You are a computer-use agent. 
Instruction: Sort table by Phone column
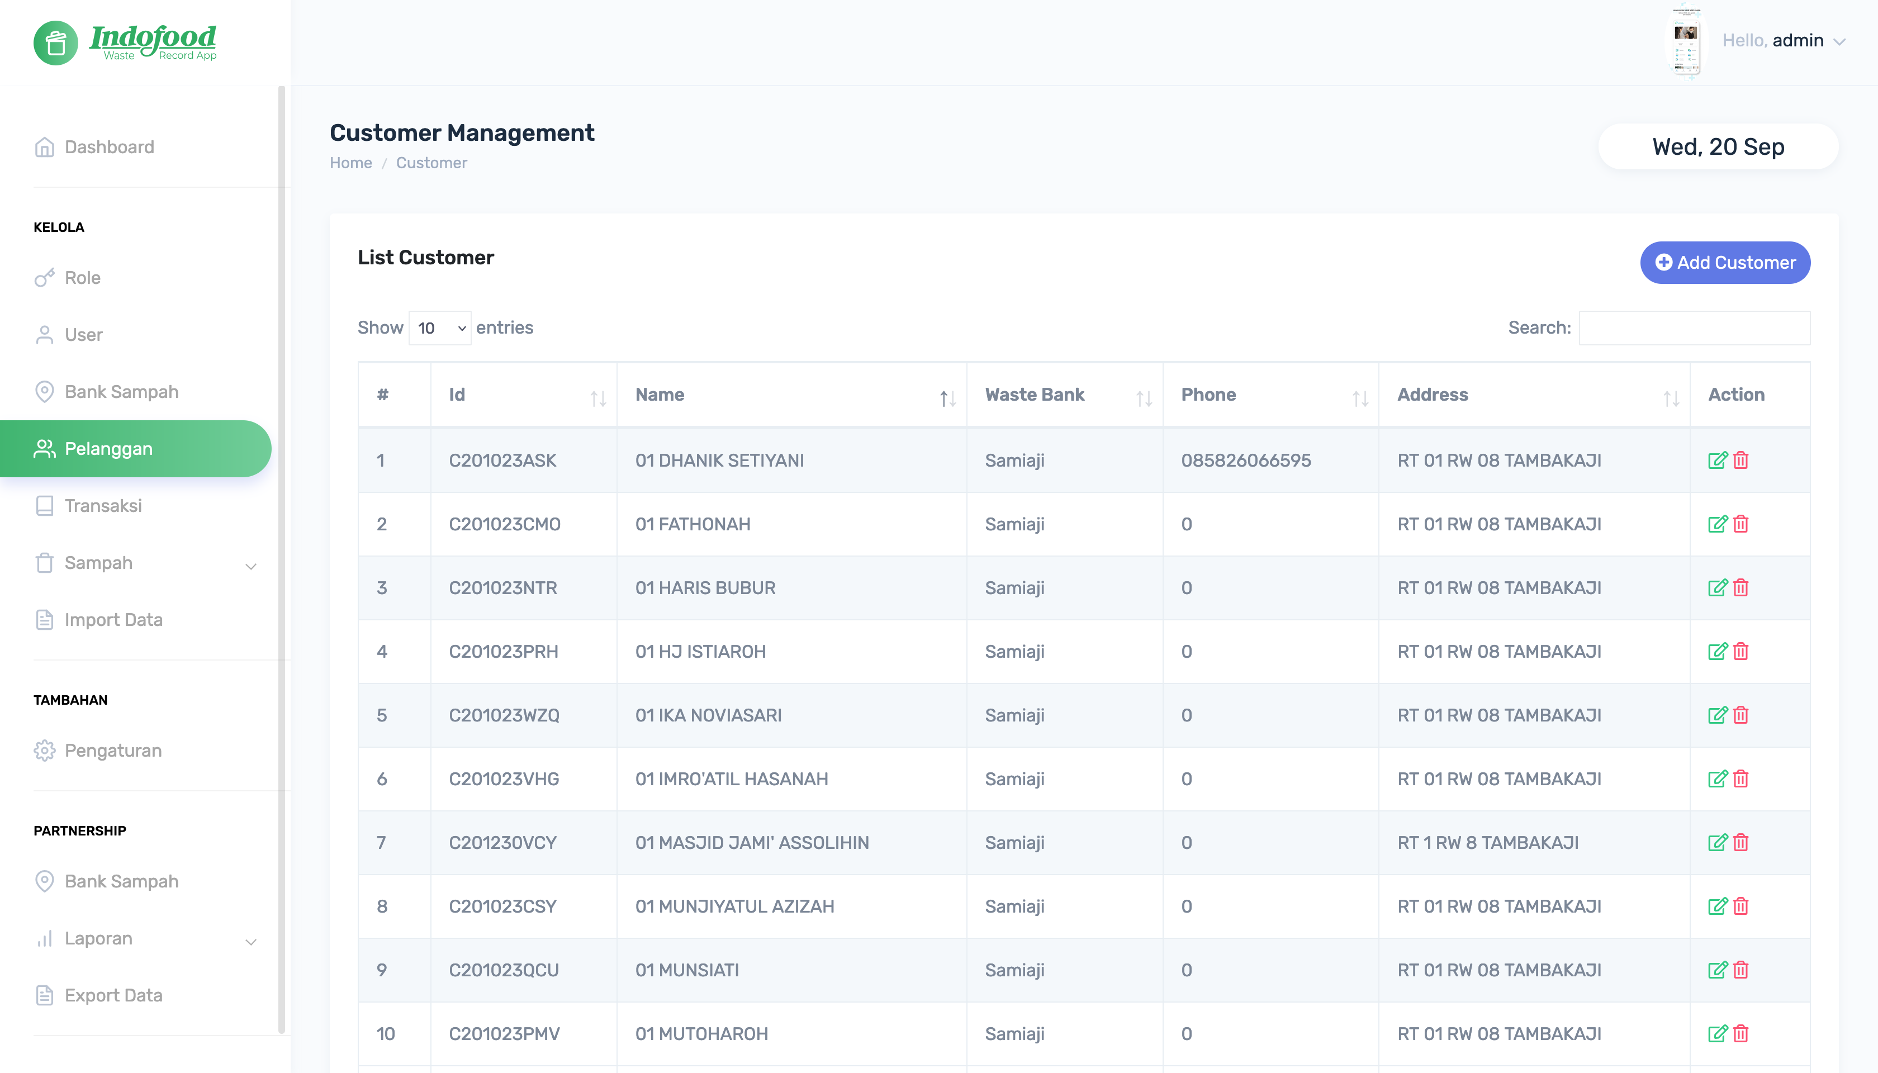click(x=1270, y=395)
